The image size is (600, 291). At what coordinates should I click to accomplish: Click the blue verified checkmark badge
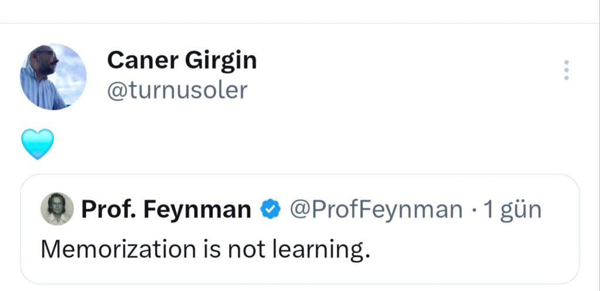click(270, 209)
